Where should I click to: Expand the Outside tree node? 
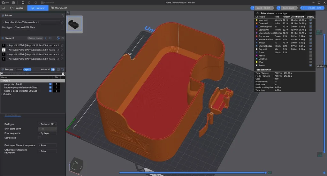click(x=2, y=94)
